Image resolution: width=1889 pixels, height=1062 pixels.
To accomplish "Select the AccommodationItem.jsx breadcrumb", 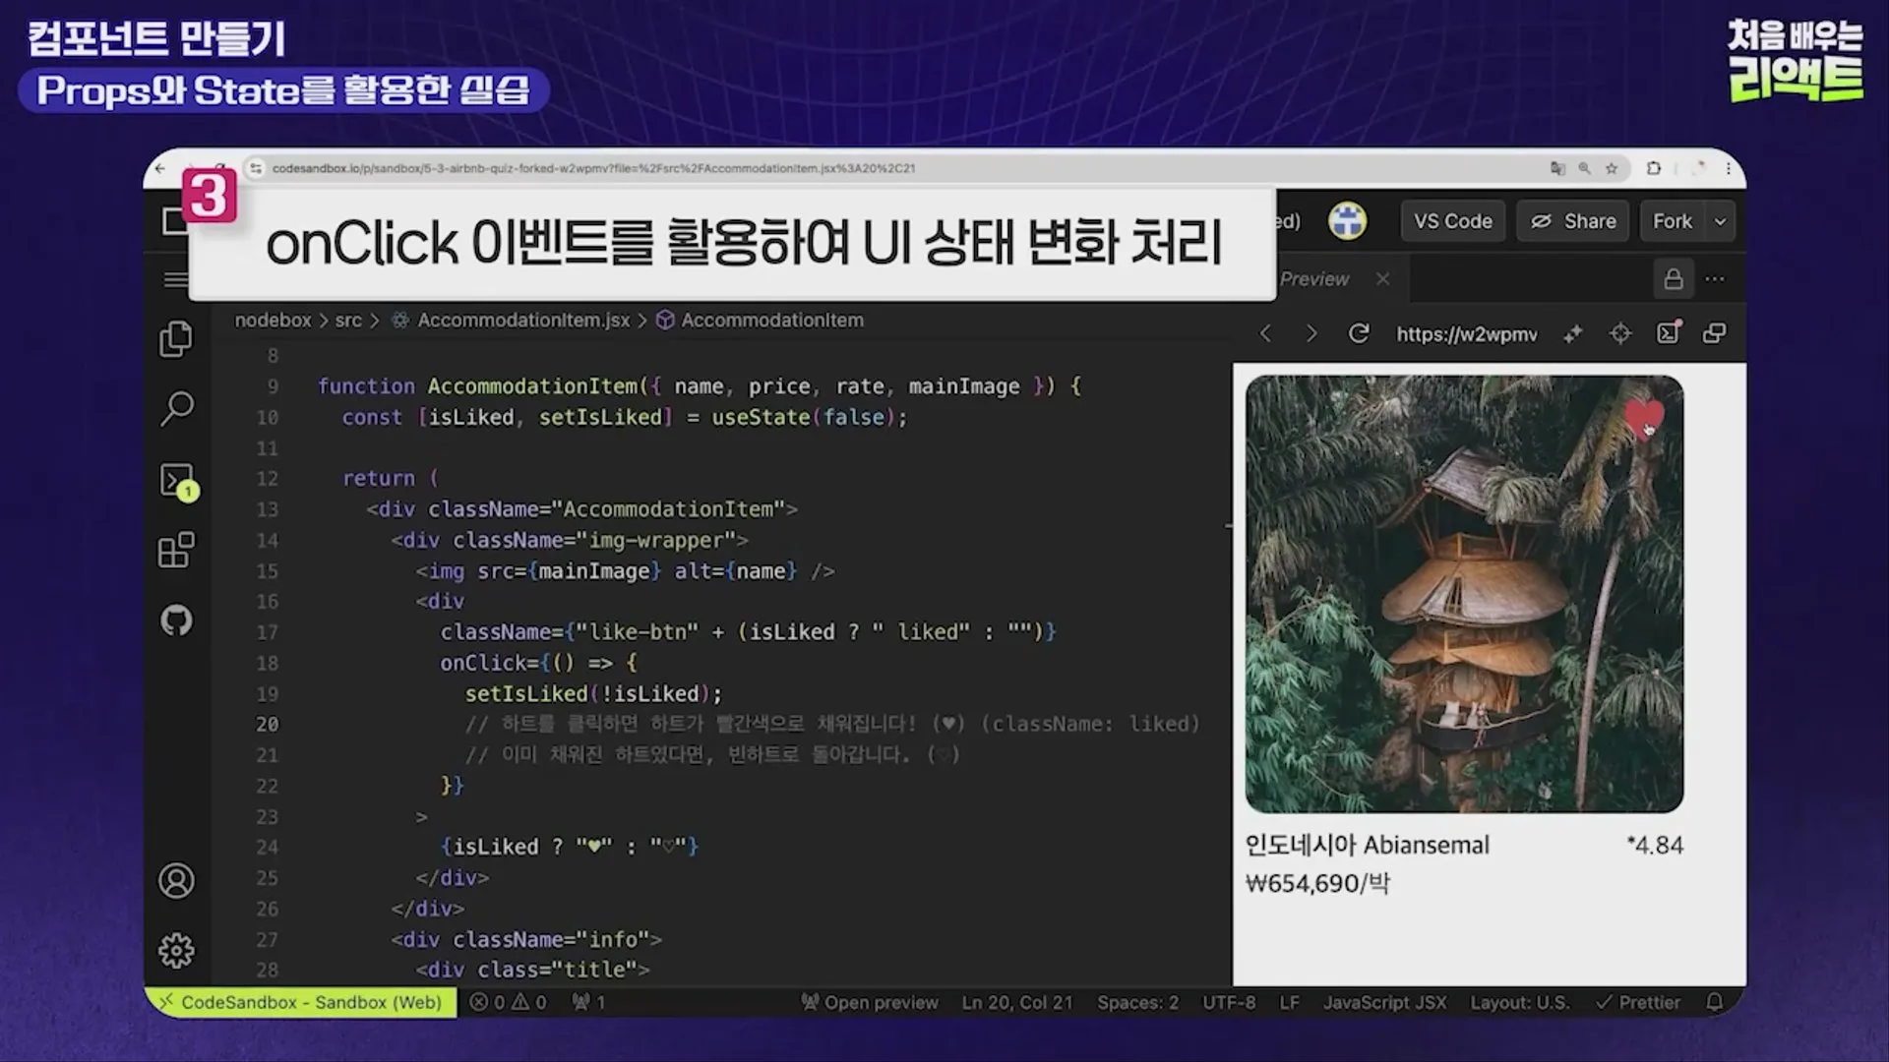I will coord(523,320).
